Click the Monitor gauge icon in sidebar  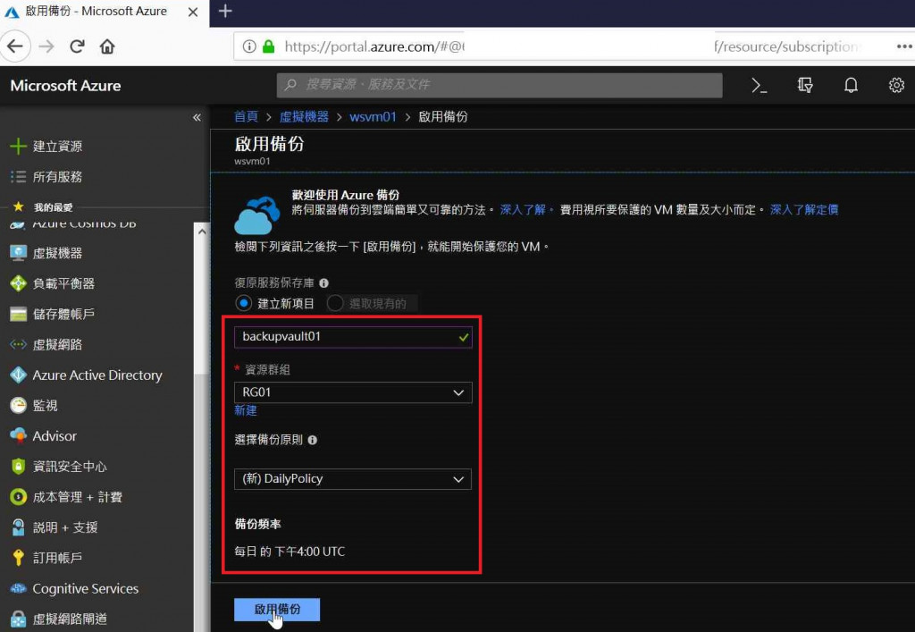pyautogui.click(x=18, y=405)
